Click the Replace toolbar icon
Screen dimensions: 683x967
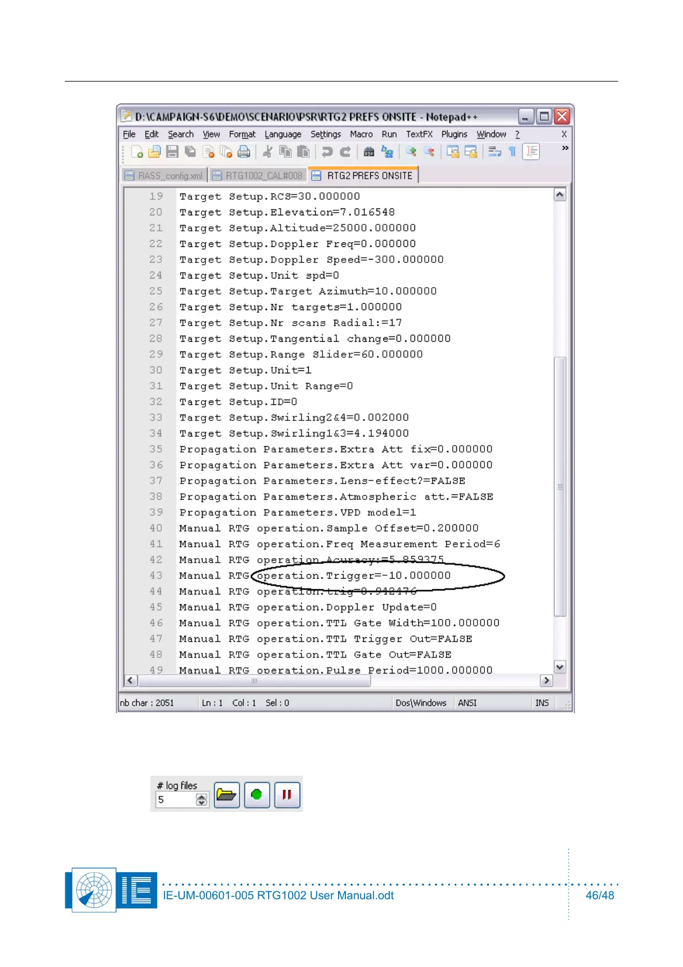[387, 152]
